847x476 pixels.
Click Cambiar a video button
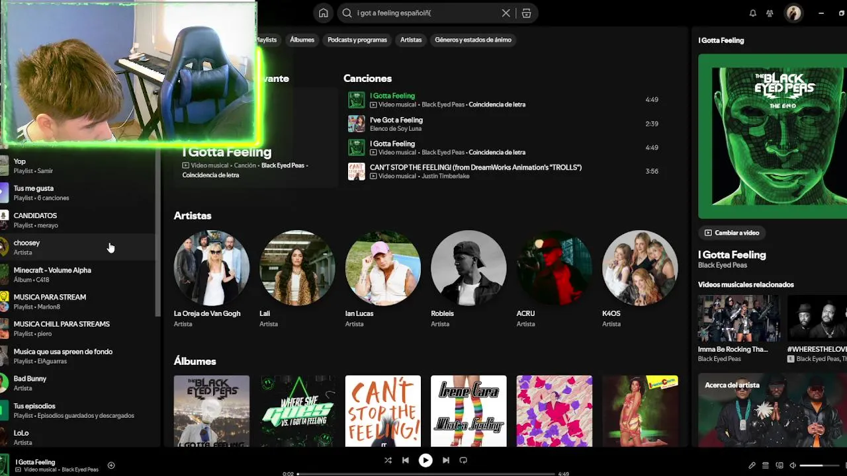(732, 233)
